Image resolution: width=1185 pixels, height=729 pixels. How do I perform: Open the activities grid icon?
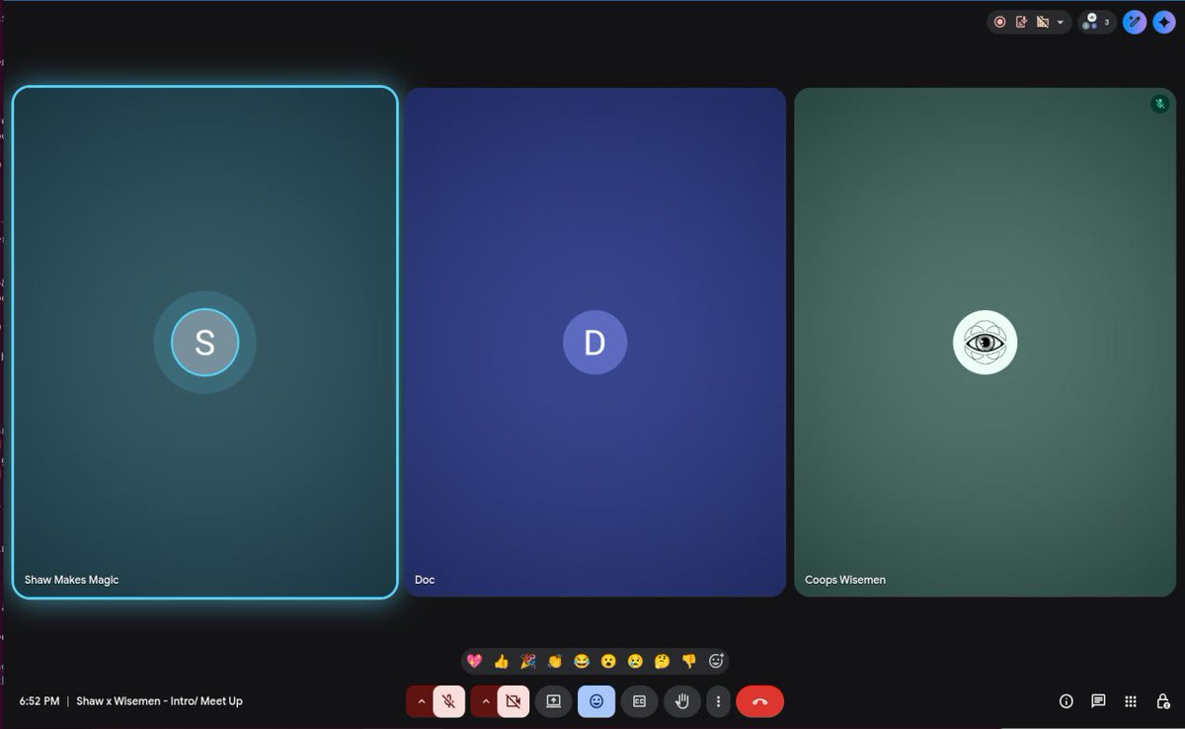tap(1131, 701)
